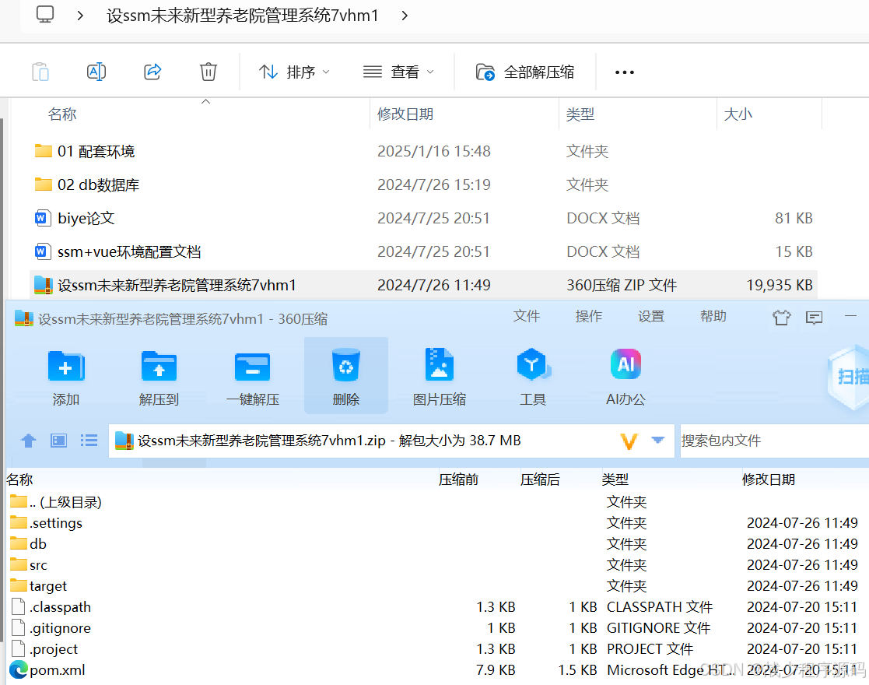Image resolution: width=869 pixels, height=685 pixels.
Task: Click the This PC monitor icon in breadcrumb
Action: click(45, 15)
